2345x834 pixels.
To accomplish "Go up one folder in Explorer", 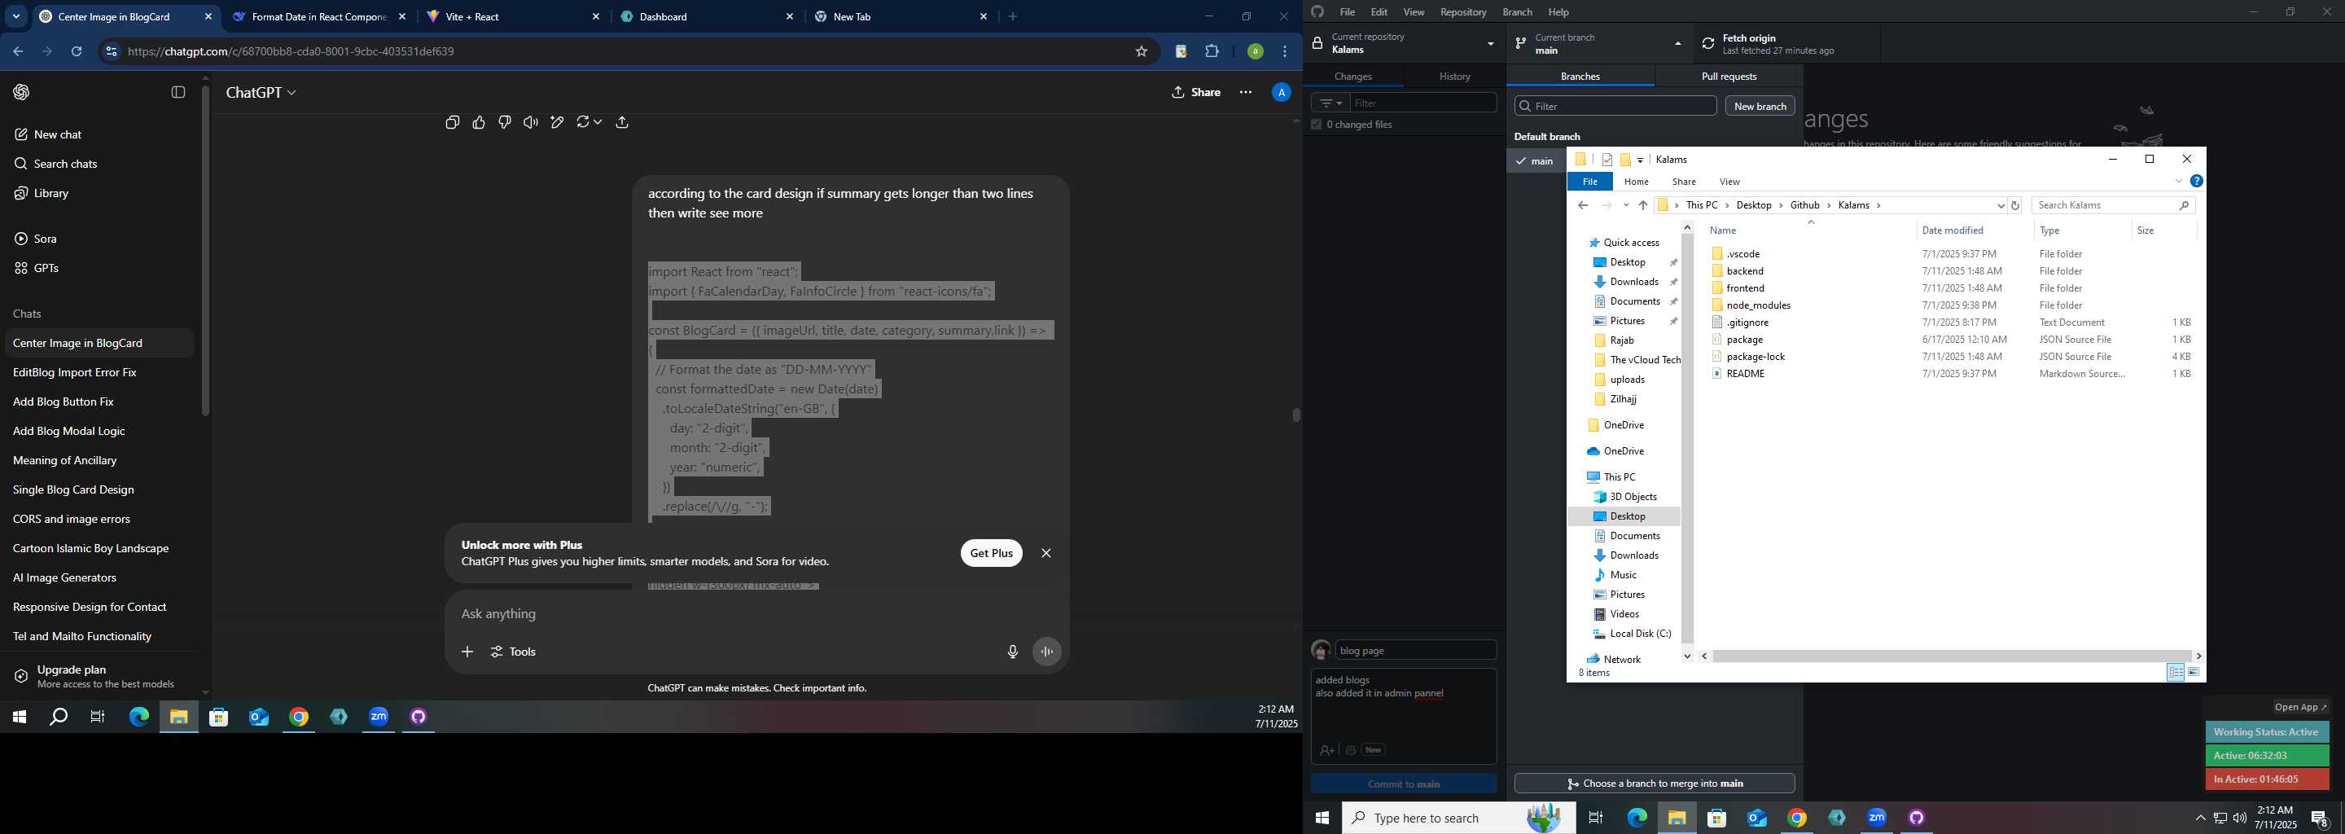I will click(1643, 206).
